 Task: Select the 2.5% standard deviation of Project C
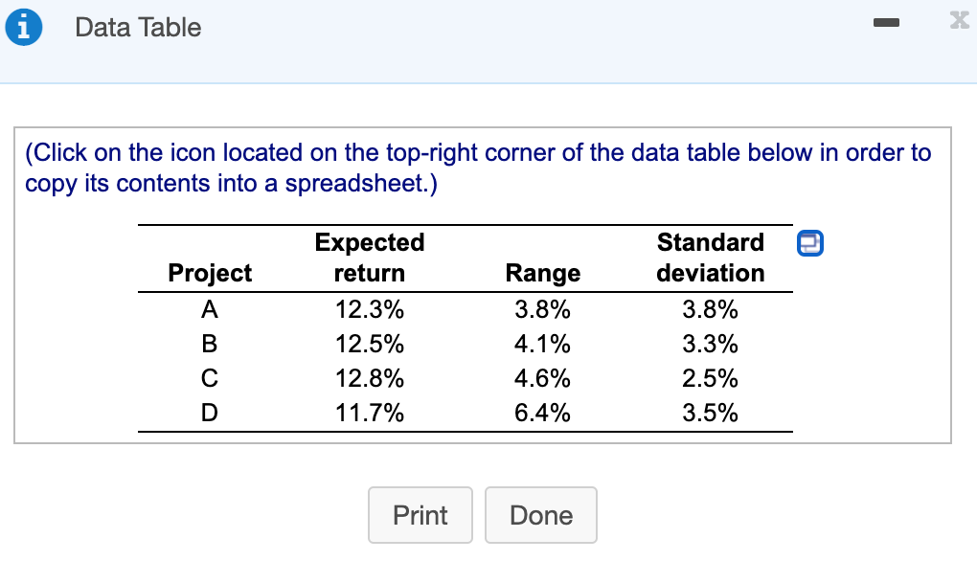710,378
